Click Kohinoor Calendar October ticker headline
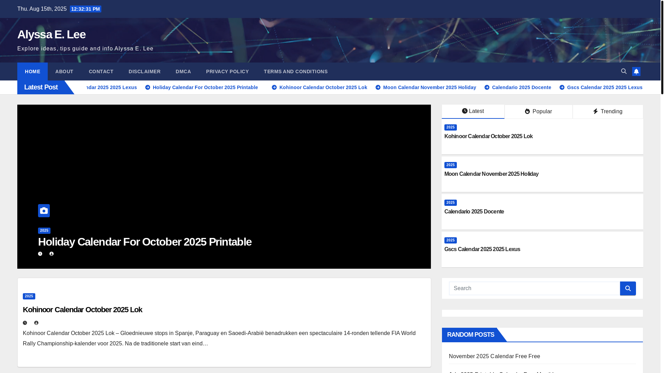664x373 pixels. point(323,87)
